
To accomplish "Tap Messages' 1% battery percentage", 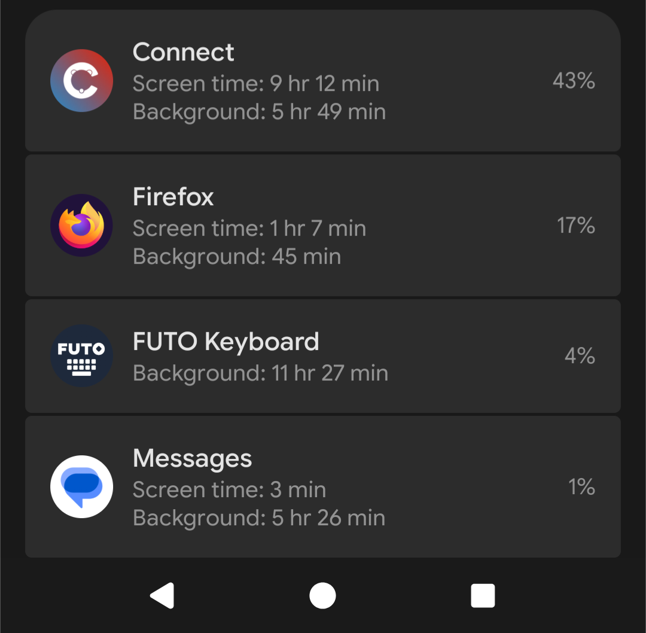I will [581, 486].
